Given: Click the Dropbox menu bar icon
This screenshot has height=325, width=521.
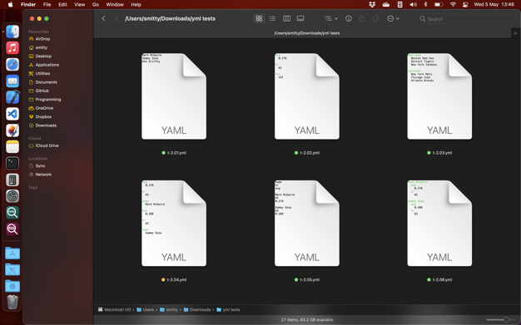Looking at the screenshot, I should 372,4.
